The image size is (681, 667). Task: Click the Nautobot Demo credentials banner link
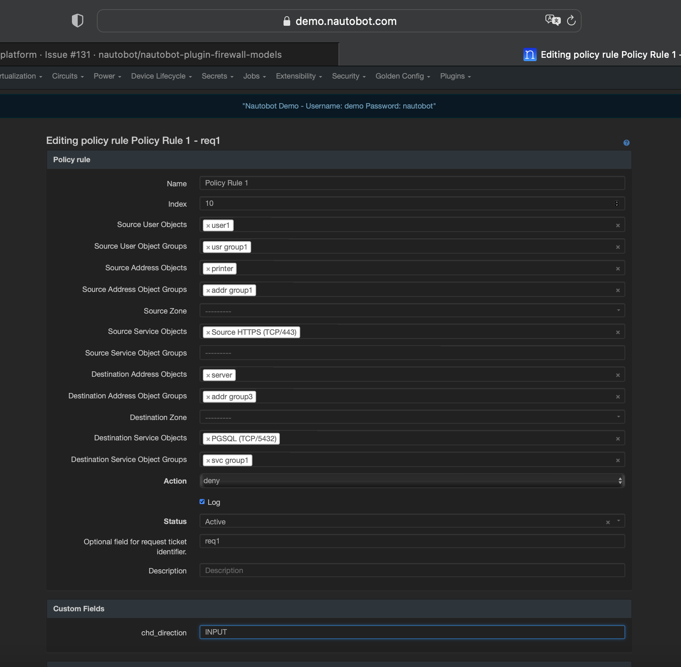pos(339,106)
